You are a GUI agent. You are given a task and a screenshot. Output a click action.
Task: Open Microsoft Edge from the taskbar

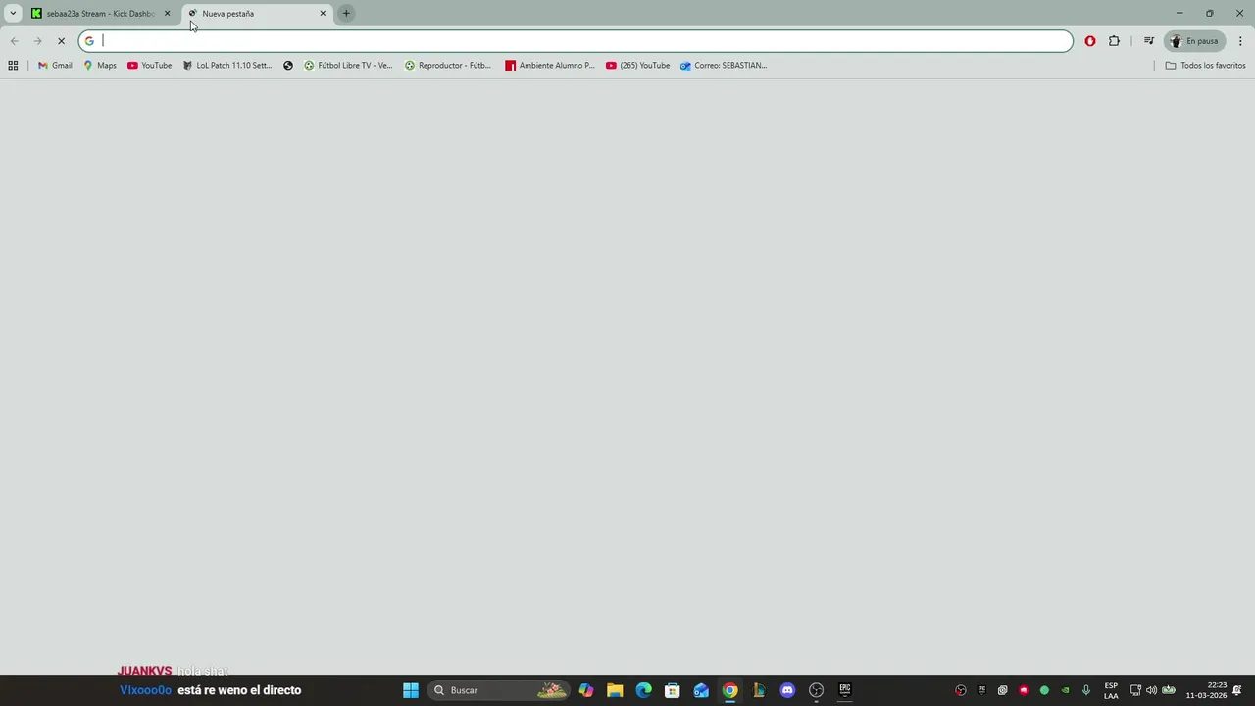click(x=643, y=690)
